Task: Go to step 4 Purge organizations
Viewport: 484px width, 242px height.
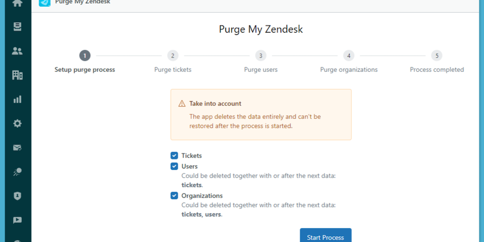Action: [x=349, y=56]
